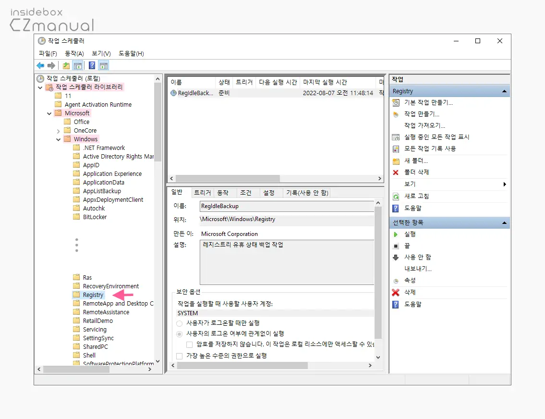Click 모든 작업 기록 사용 action text
This screenshot has width=545, height=419.
(430, 148)
